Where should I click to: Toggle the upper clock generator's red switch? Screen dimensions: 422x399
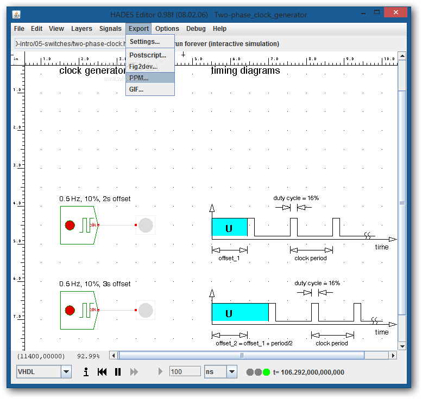point(70,225)
